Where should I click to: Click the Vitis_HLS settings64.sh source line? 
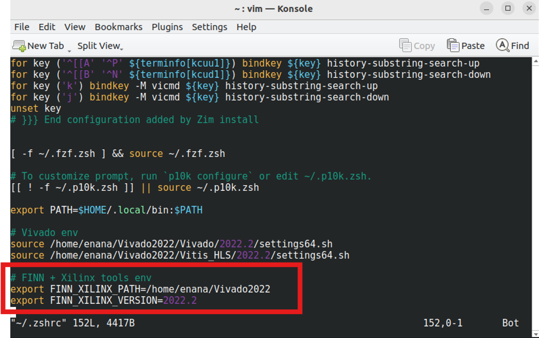[x=180, y=255]
